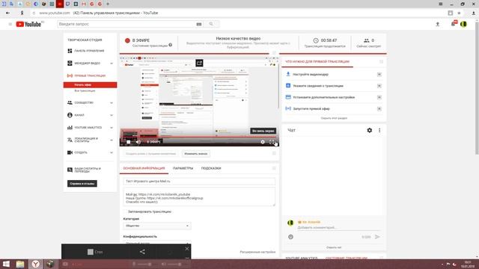Viewport: 479px width, 269px height.
Task: Click the stream status help question mark
Action: [171, 45]
